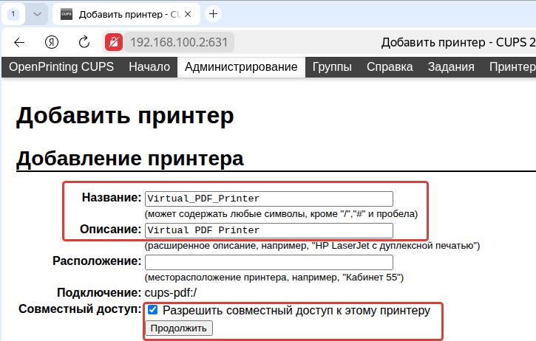This screenshot has width=536, height=341.
Task: Open Справка in the navigation bar
Action: [390, 67]
